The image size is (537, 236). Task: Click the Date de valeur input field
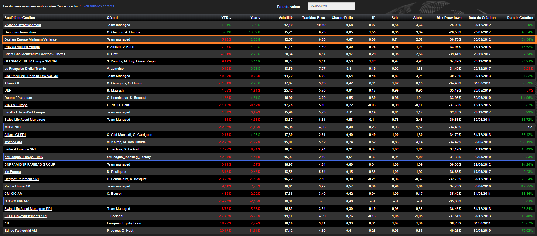coord(331,6)
